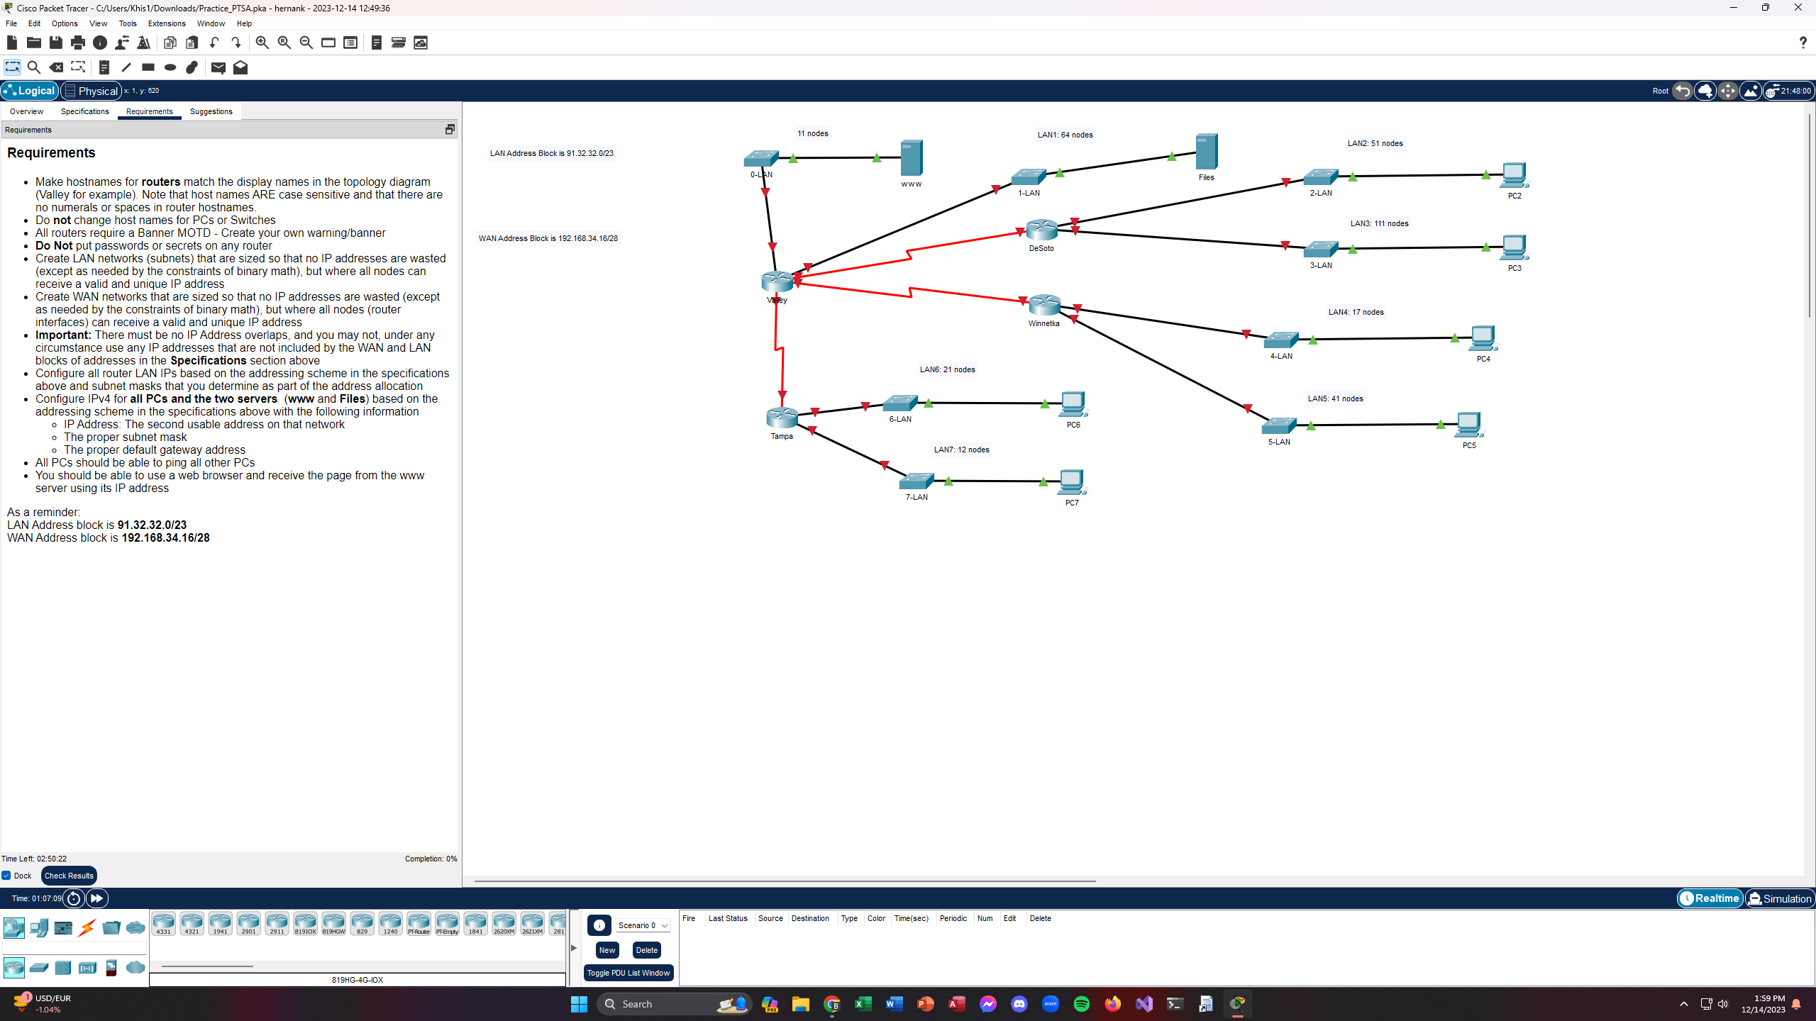Screen dimensions: 1816x1021
Task: Select the Inspect magnifier tool
Action: point(34,67)
